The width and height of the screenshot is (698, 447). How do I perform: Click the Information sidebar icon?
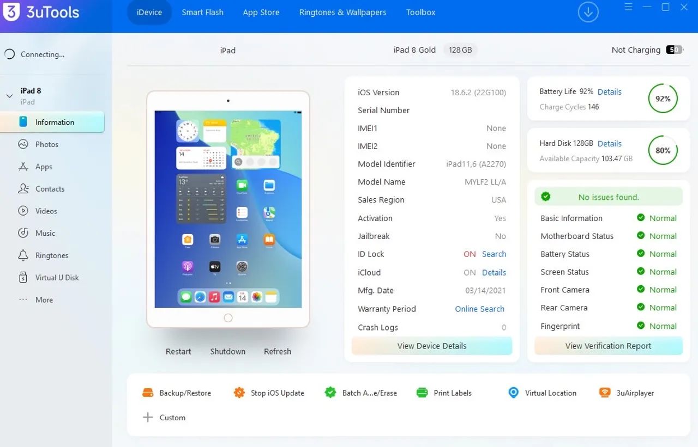[23, 122]
